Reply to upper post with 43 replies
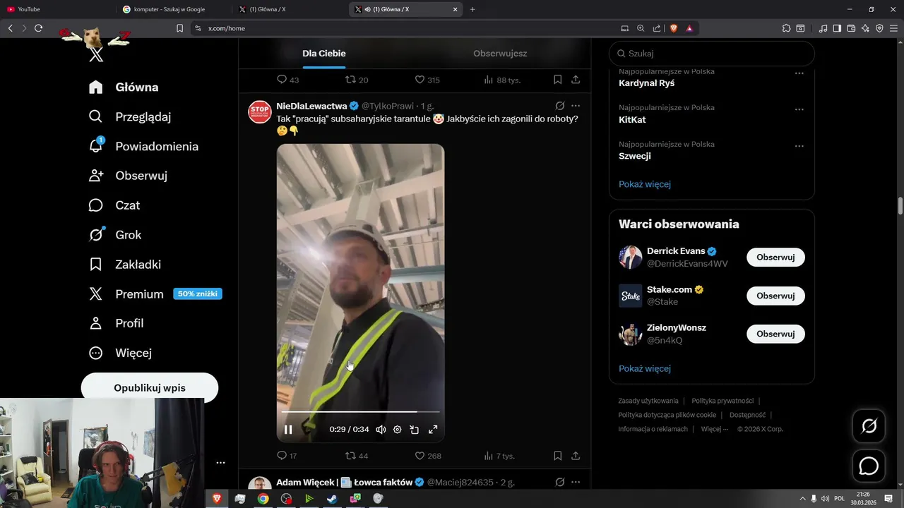 (287, 80)
